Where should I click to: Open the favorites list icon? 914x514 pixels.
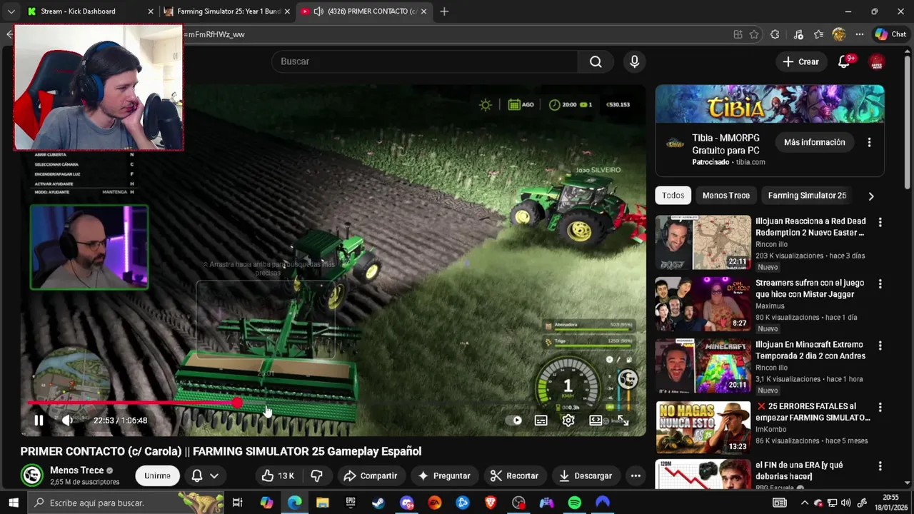tap(818, 34)
